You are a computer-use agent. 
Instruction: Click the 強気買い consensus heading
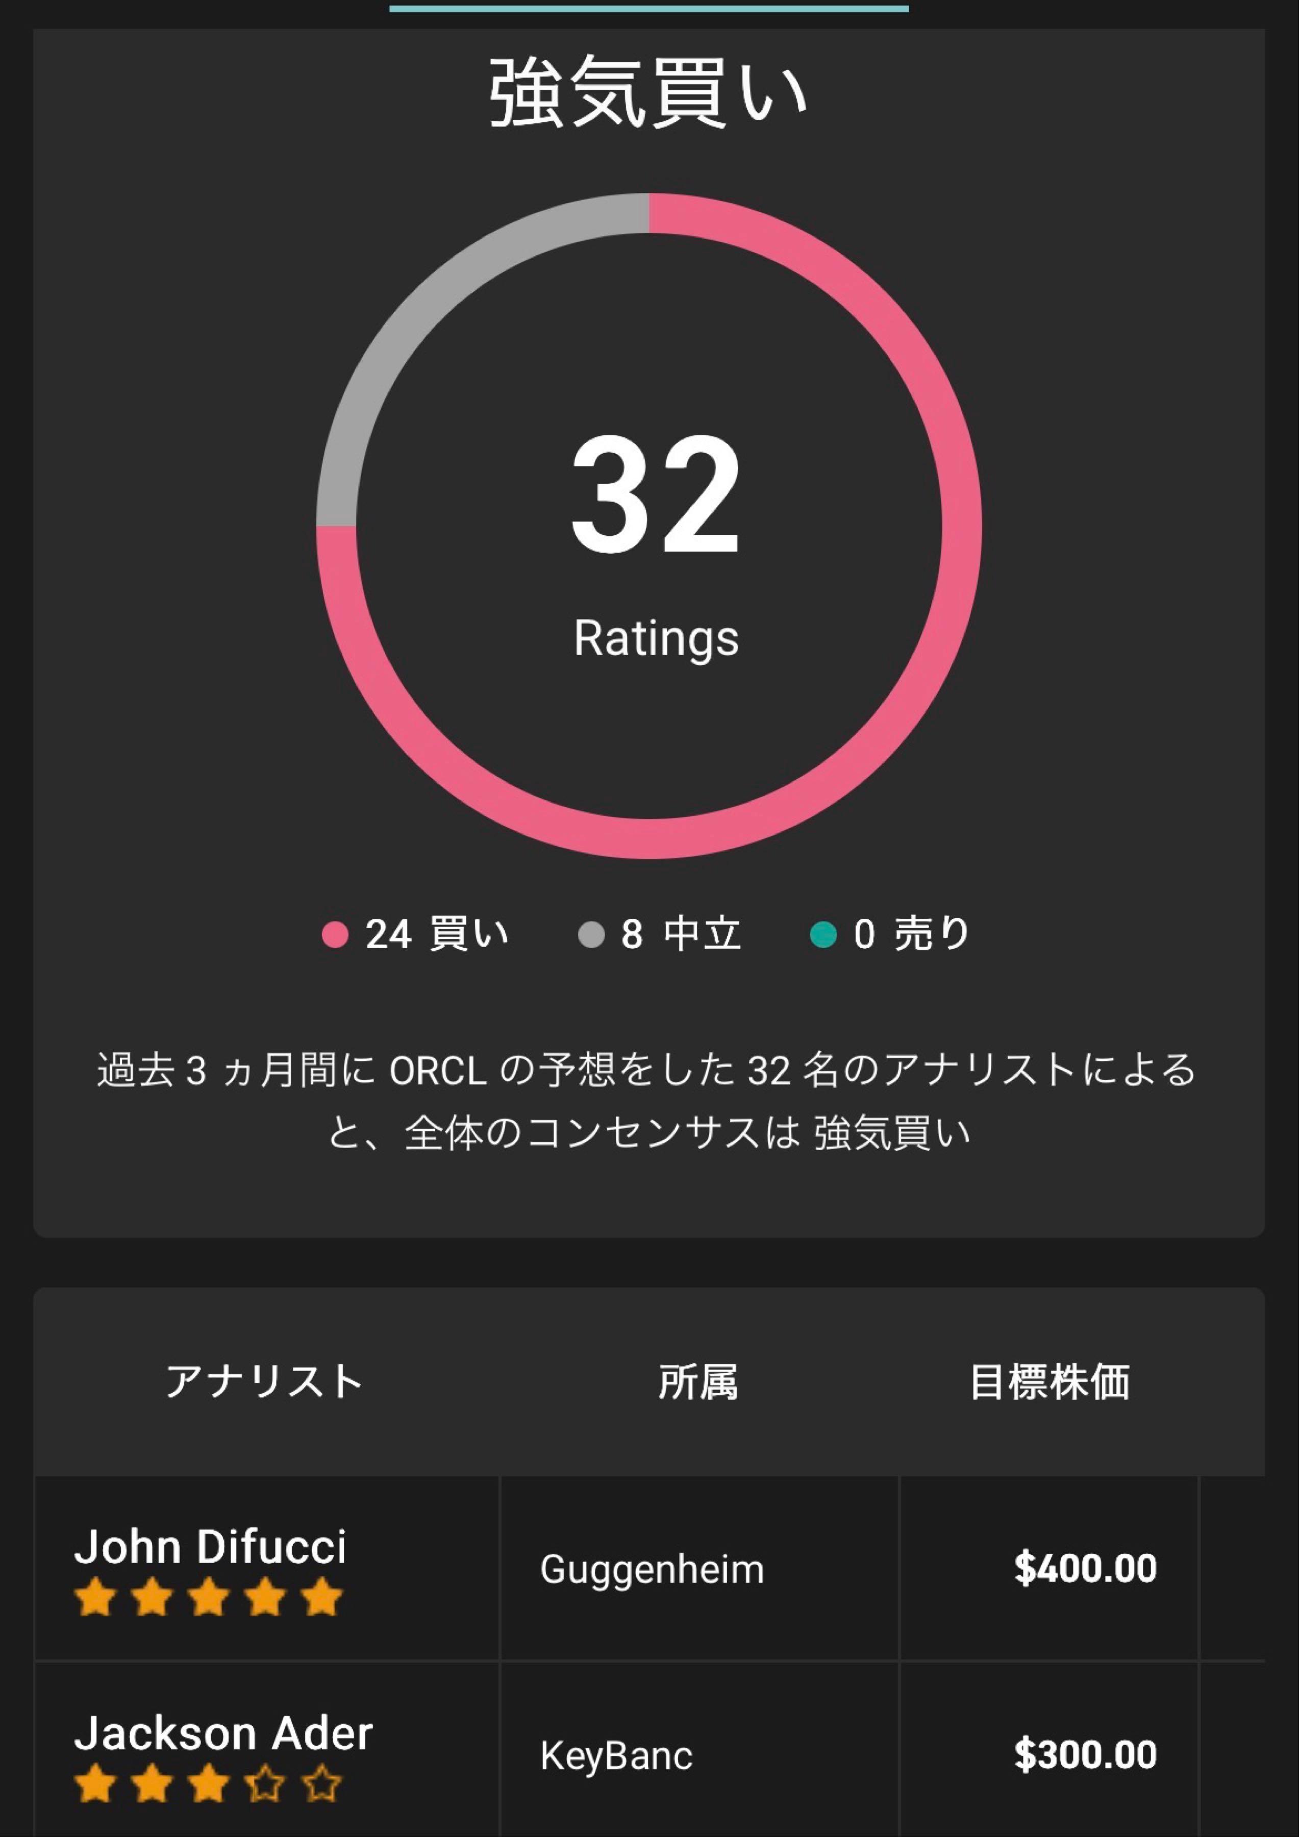(648, 93)
